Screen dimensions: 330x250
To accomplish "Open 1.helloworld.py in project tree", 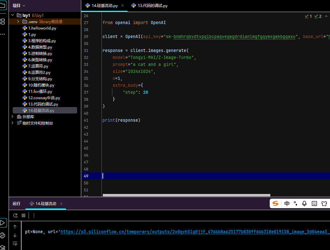I will pos(42,28).
